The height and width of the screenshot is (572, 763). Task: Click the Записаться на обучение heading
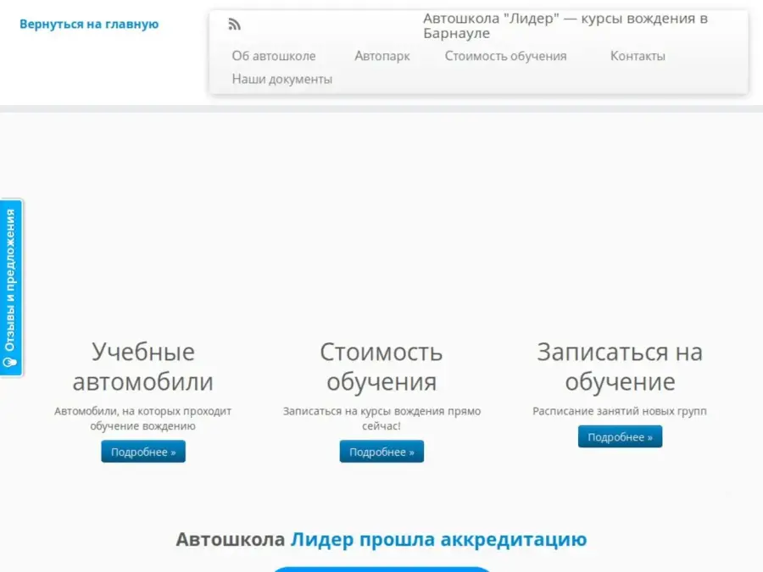(x=620, y=366)
